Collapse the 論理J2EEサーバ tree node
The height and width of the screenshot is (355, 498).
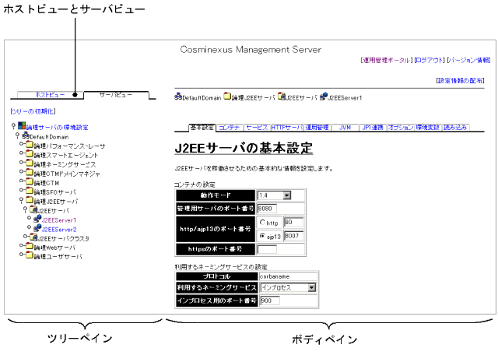pyautogui.click(x=21, y=200)
